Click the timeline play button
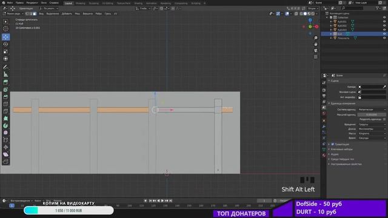This screenshot has height=218, width=388. pos(162,200)
